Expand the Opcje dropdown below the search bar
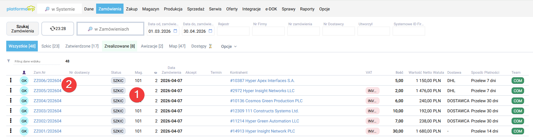 pyautogui.click(x=229, y=46)
